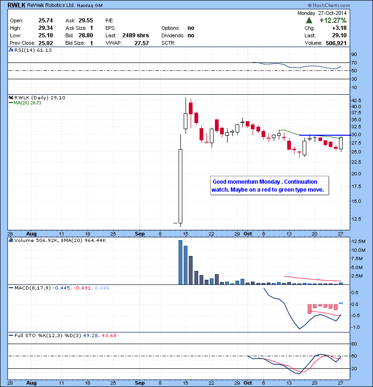The height and width of the screenshot is (387, 373).
Task: Click the 42.5 price axis label
Action: 356,100
